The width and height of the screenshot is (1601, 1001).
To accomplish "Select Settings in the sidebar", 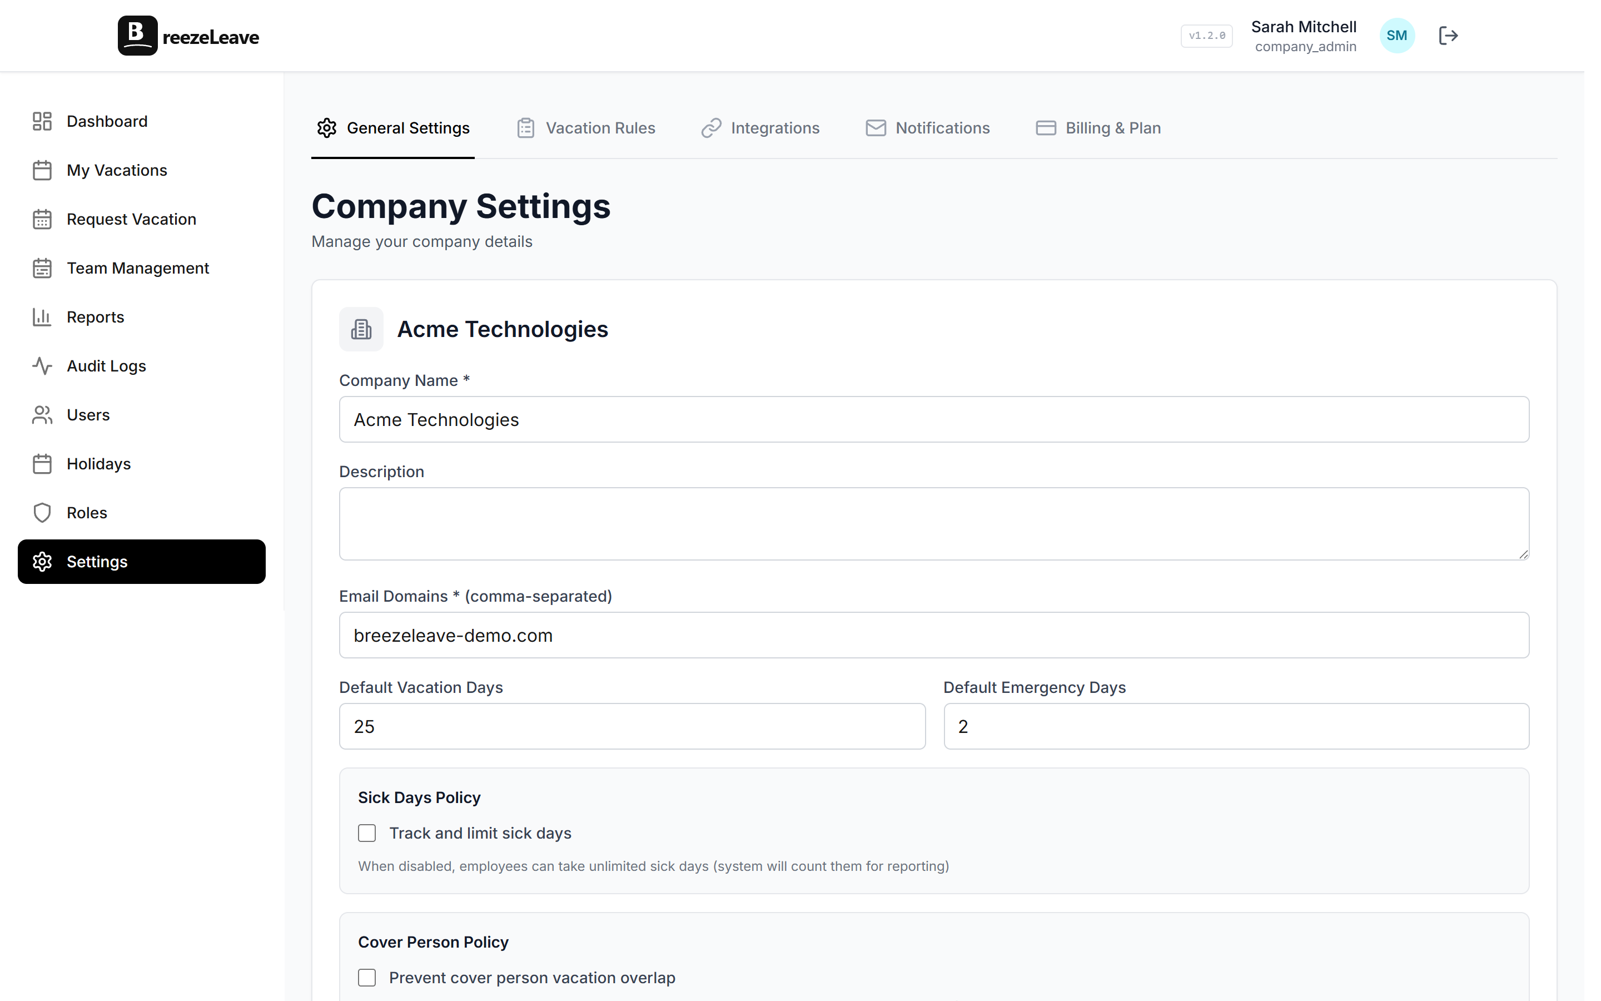I will point(142,562).
